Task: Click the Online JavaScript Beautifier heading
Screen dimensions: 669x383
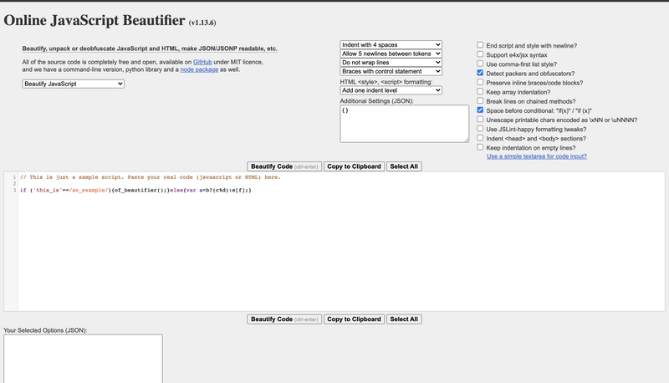Action: [94, 20]
